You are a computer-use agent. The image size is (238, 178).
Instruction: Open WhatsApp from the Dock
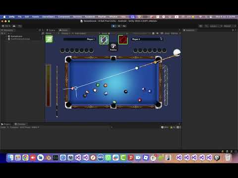(108, 158)
